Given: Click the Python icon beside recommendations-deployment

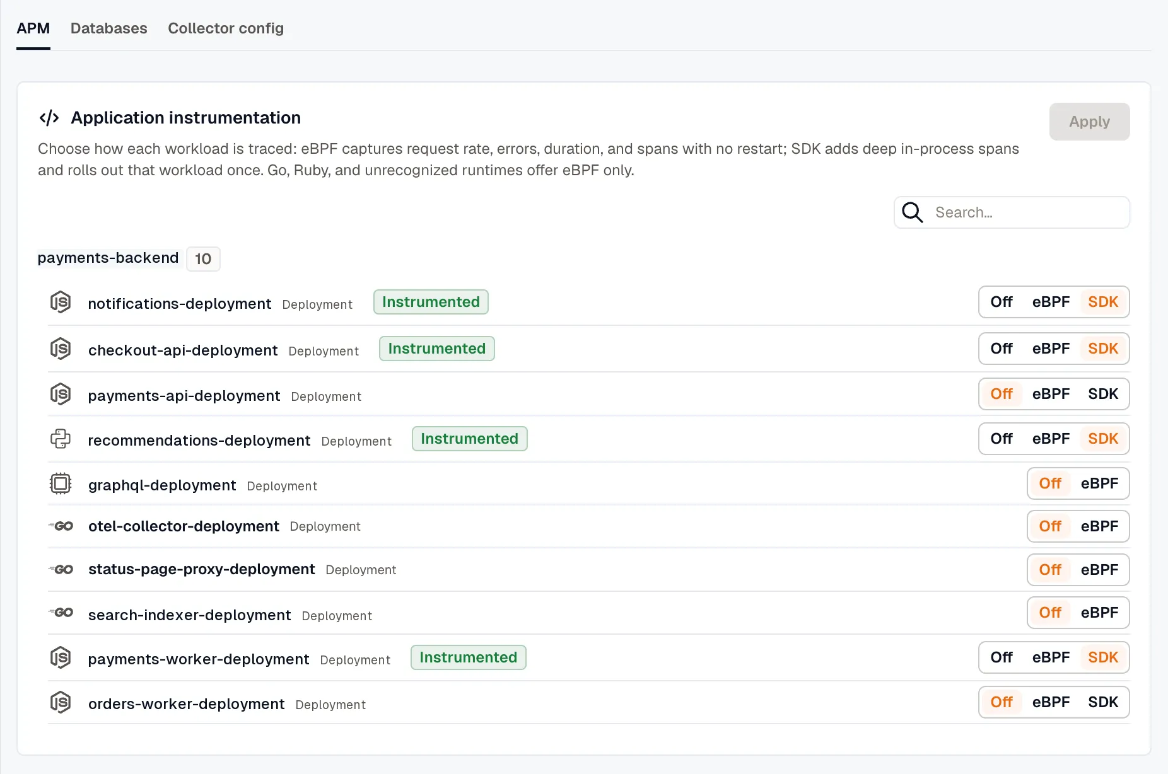Looking at the screenshot, I should pos(61,439).
